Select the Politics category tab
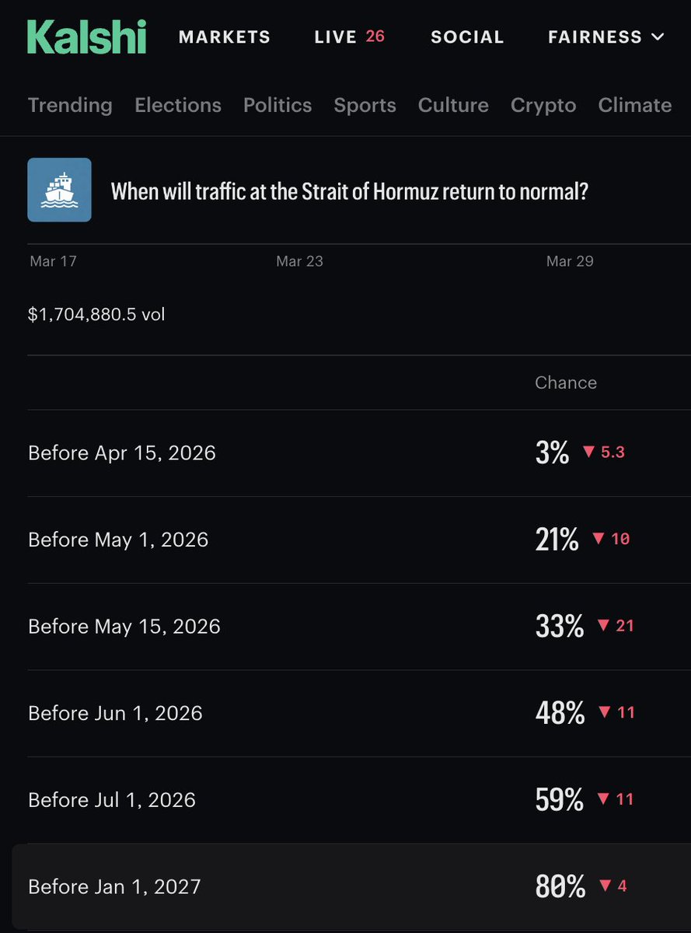The height and width of the screenshot is (933, 691). (277, 105)
